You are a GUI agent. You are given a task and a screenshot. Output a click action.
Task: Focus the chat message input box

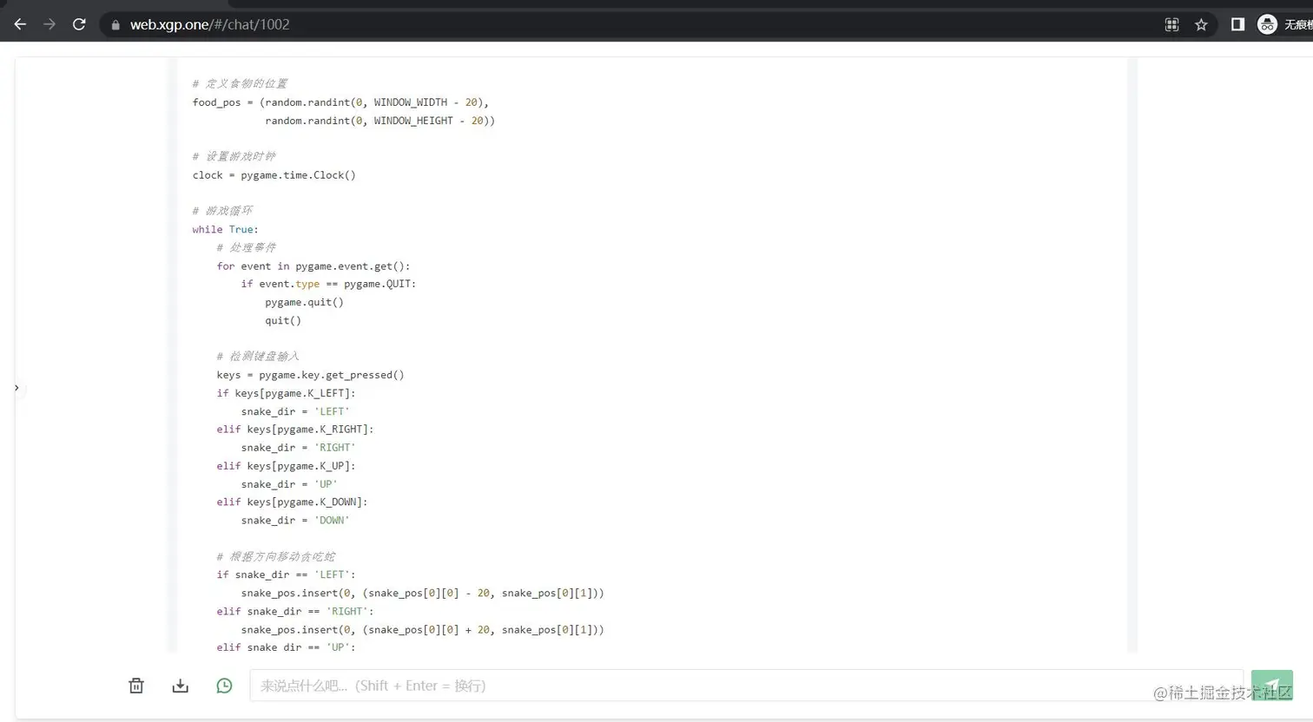tap(746, 686)
